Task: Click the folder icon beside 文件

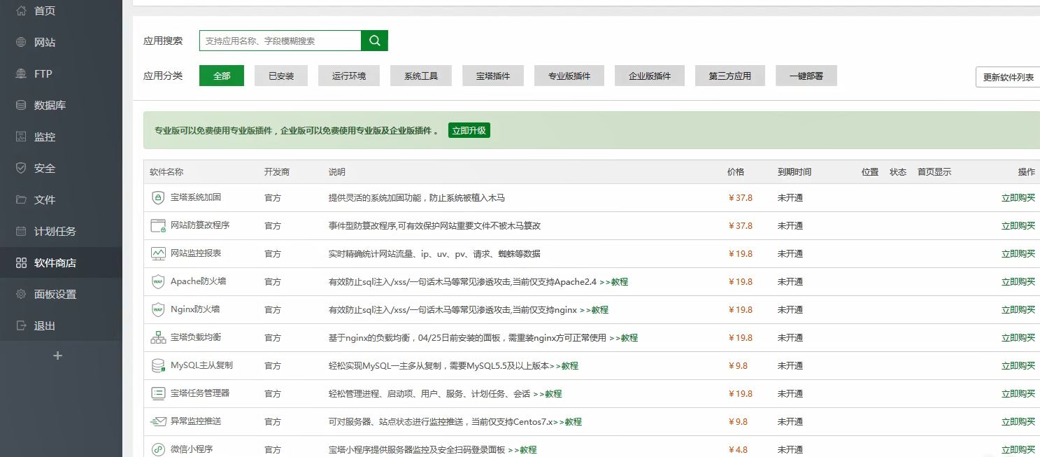Action: (21, 199)
